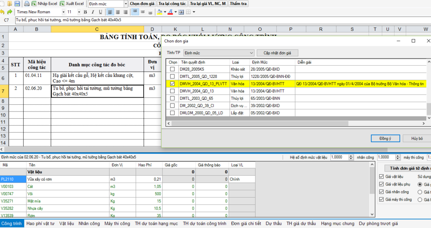Switch to the Nhân công tab
This screenshot has height=228, width=431.
(89, 224)
